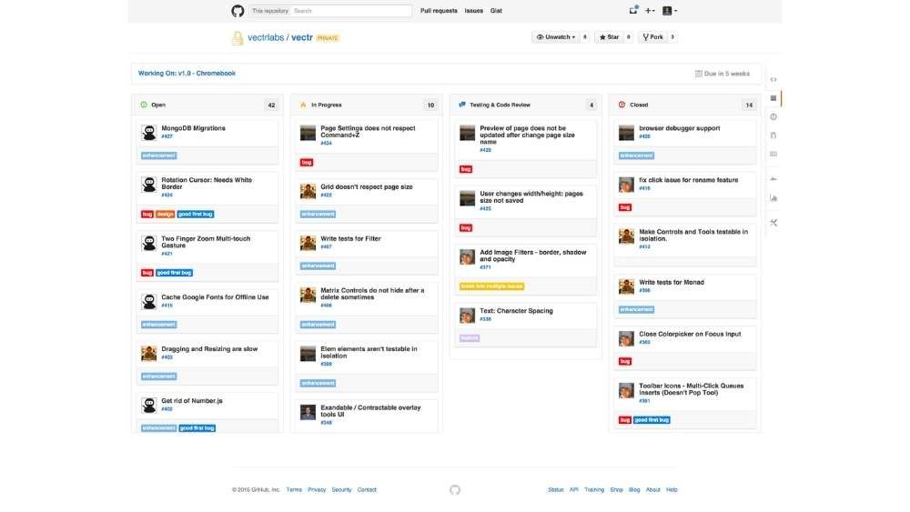Viewport: 910px width, 512px height.
Task: Open Get rid of Number.js card
Action: click(192, 401)
